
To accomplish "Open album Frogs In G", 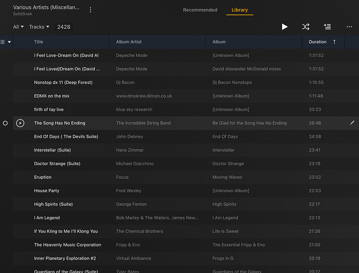I will 223,258.
